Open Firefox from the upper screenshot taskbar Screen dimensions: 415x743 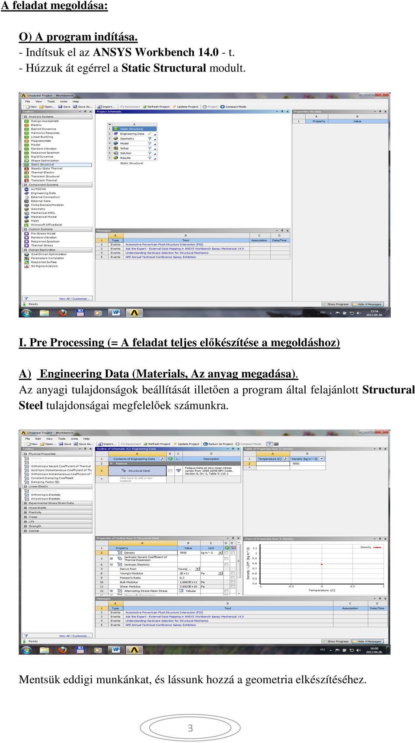coord(62,313)
